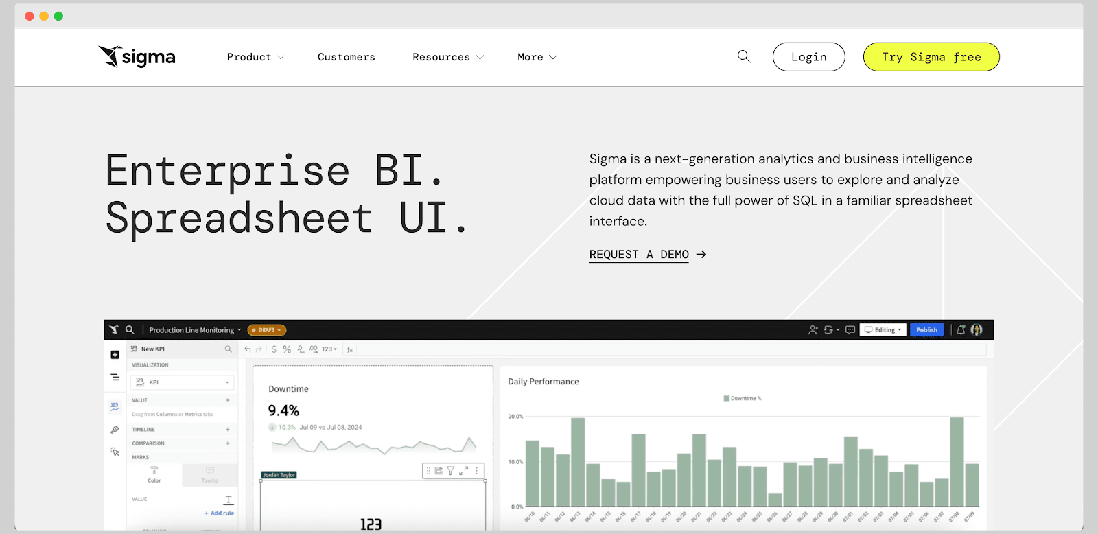Open the 123 number format dropdown
This screenshot has height=534, width=1098.
pos(329,349)
